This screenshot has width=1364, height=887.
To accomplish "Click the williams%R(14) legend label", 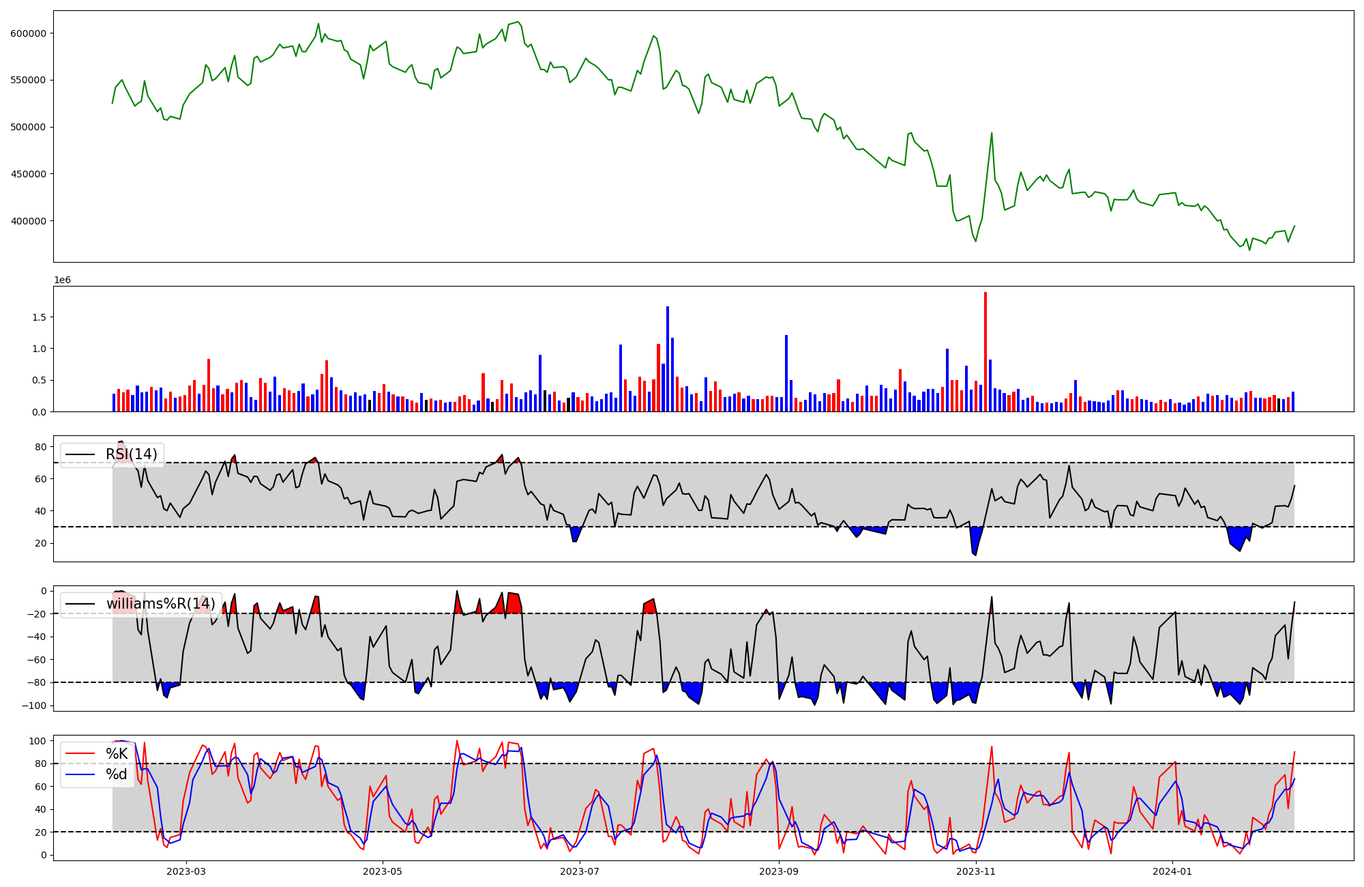I will click(160, 604).
